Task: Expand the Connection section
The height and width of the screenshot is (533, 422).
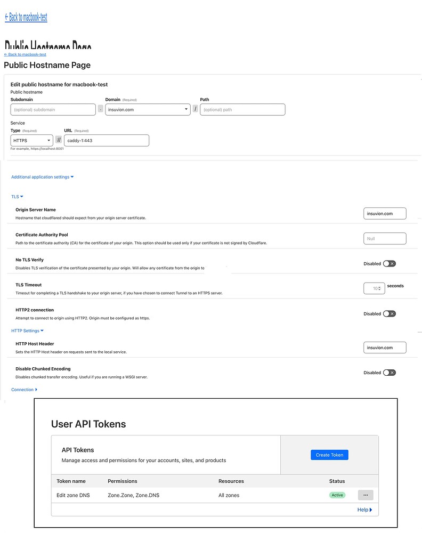Action: tap(24, 389)
